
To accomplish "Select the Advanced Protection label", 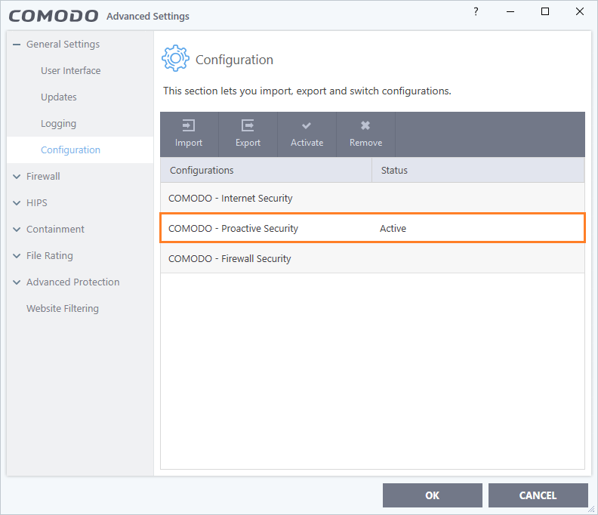I will (72, 282).
